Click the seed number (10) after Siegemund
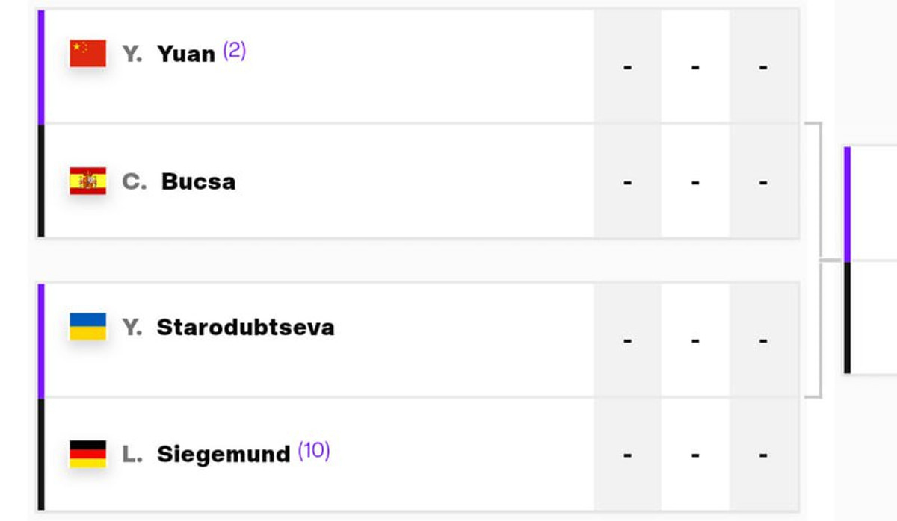The image size is (897, 521). point(314,452)
